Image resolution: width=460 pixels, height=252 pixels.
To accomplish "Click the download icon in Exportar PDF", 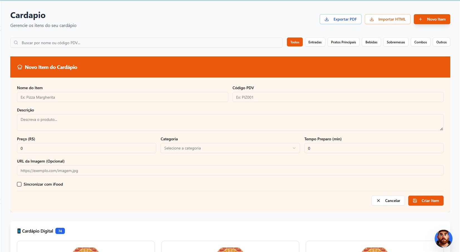I will [x=327, y=19].
